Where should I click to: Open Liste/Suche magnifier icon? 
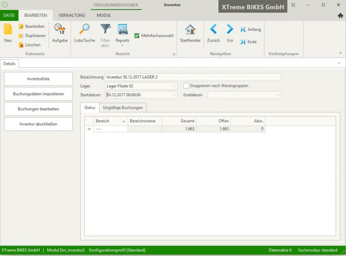(x=84, y=29)
